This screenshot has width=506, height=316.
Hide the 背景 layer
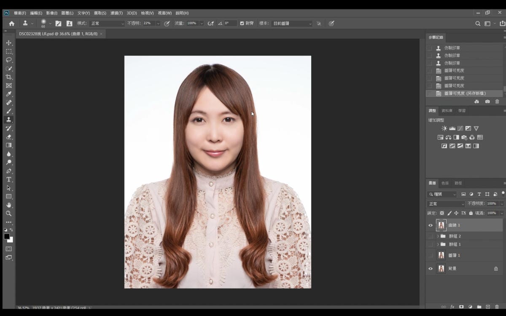point(431,268)
